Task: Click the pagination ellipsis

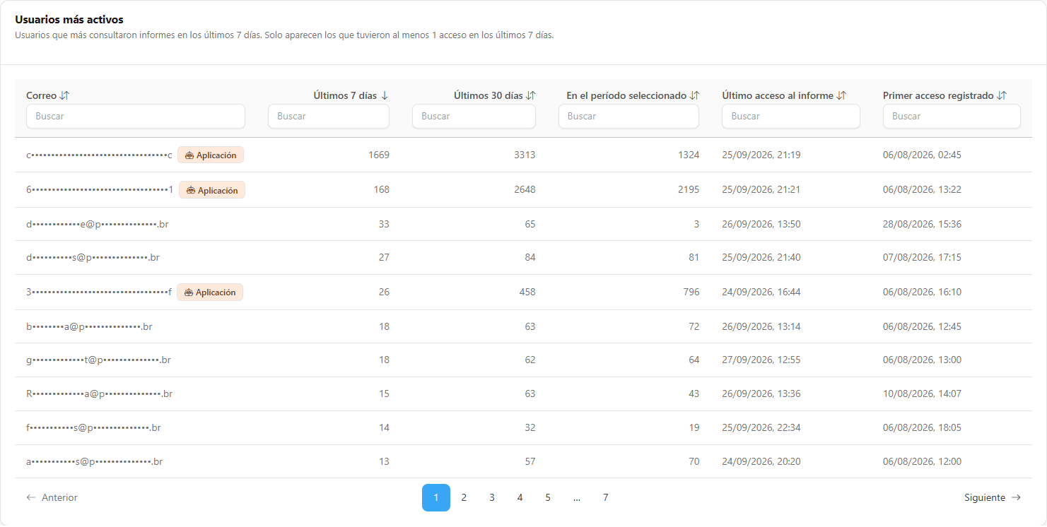Action: (577, 497)
